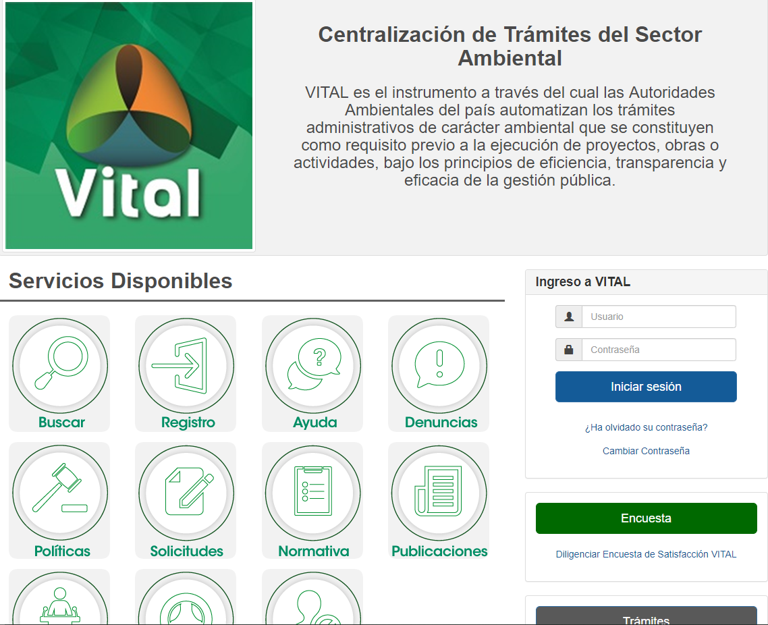Click the gray Trámites button
The image size is (768, 625).
(646, 616)
